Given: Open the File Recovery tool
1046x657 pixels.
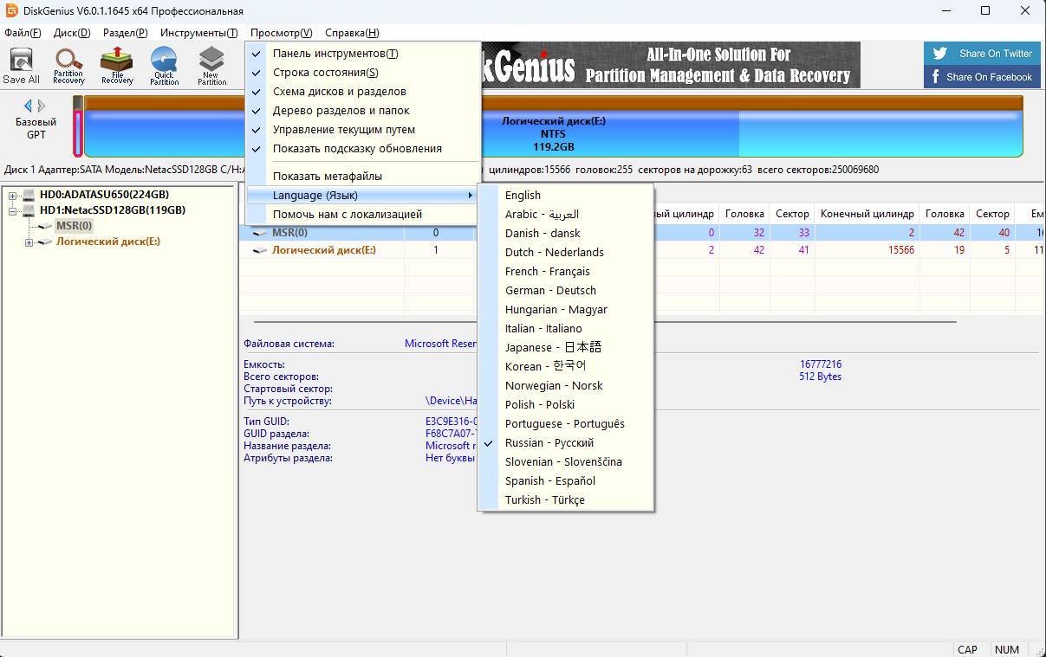Looking at the screenshot, I should [116, 66].
